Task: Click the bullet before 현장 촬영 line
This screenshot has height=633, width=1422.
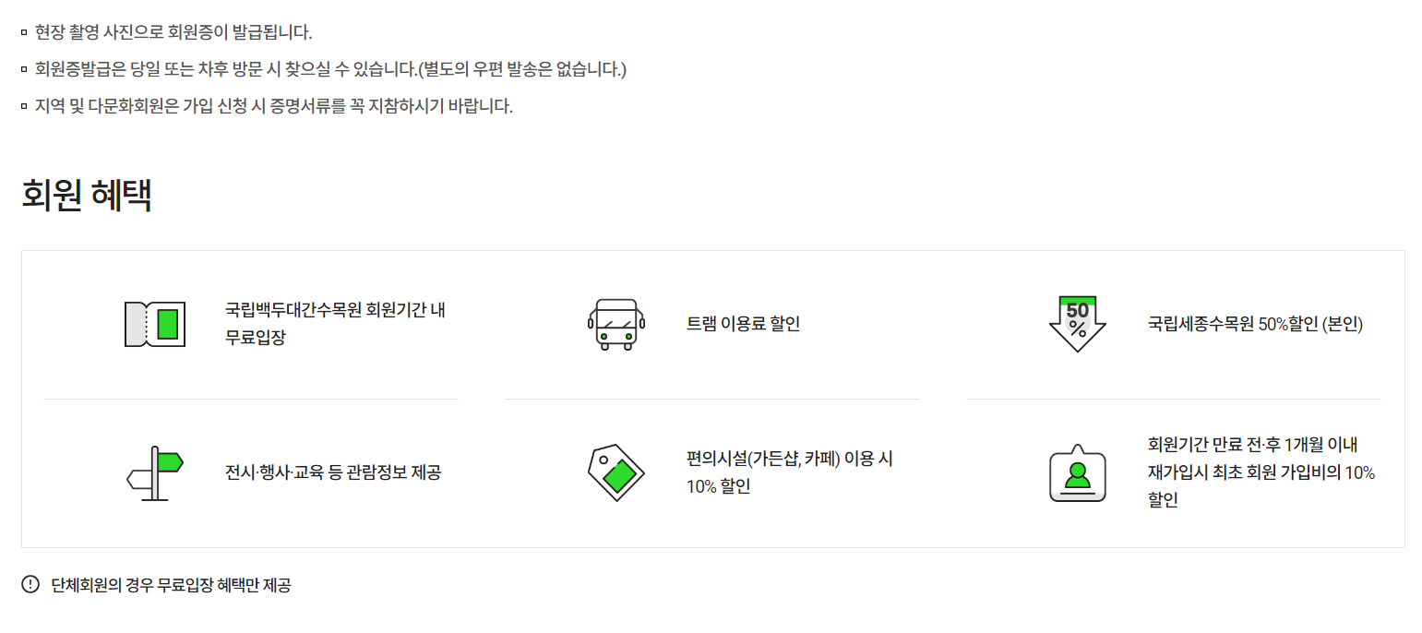Action: pos(24,34)
